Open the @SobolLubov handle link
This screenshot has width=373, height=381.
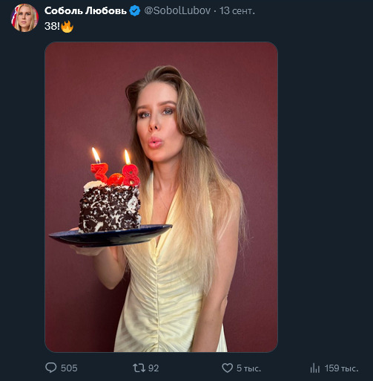click(177, 10)
